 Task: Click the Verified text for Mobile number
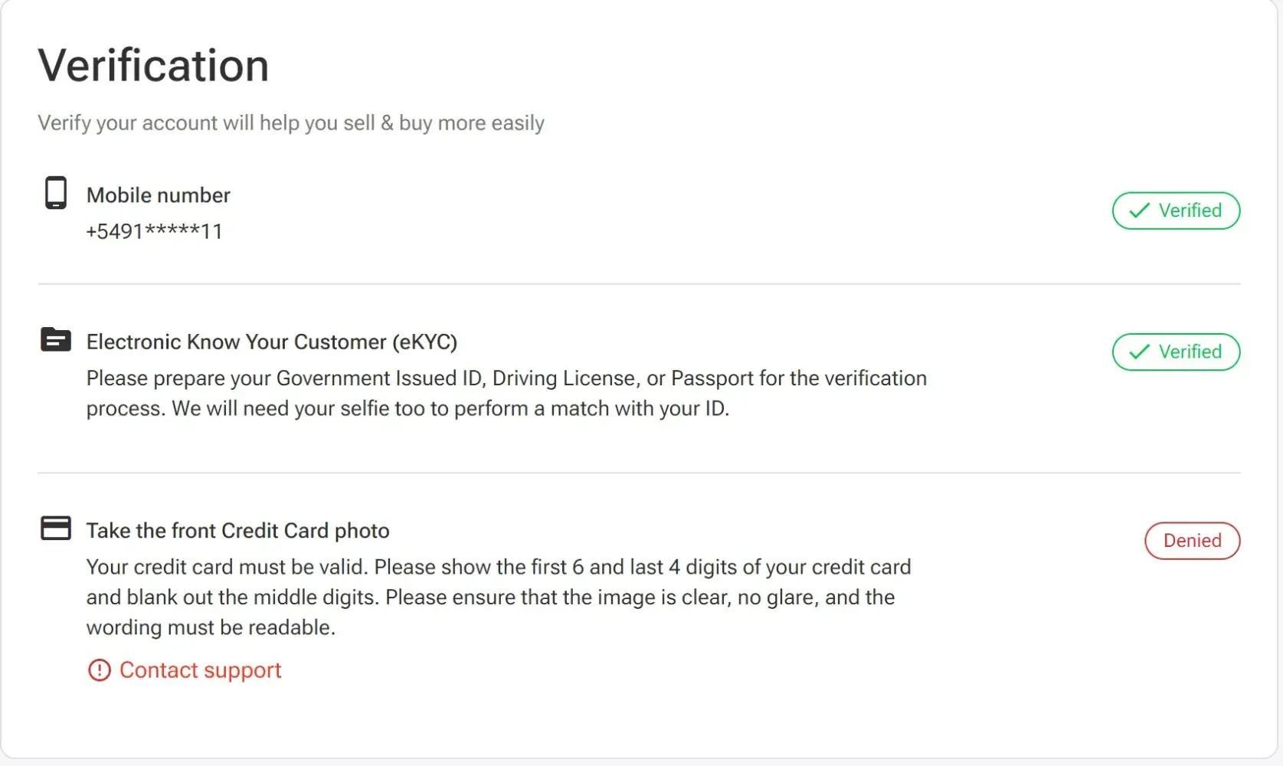point(1190,211)
